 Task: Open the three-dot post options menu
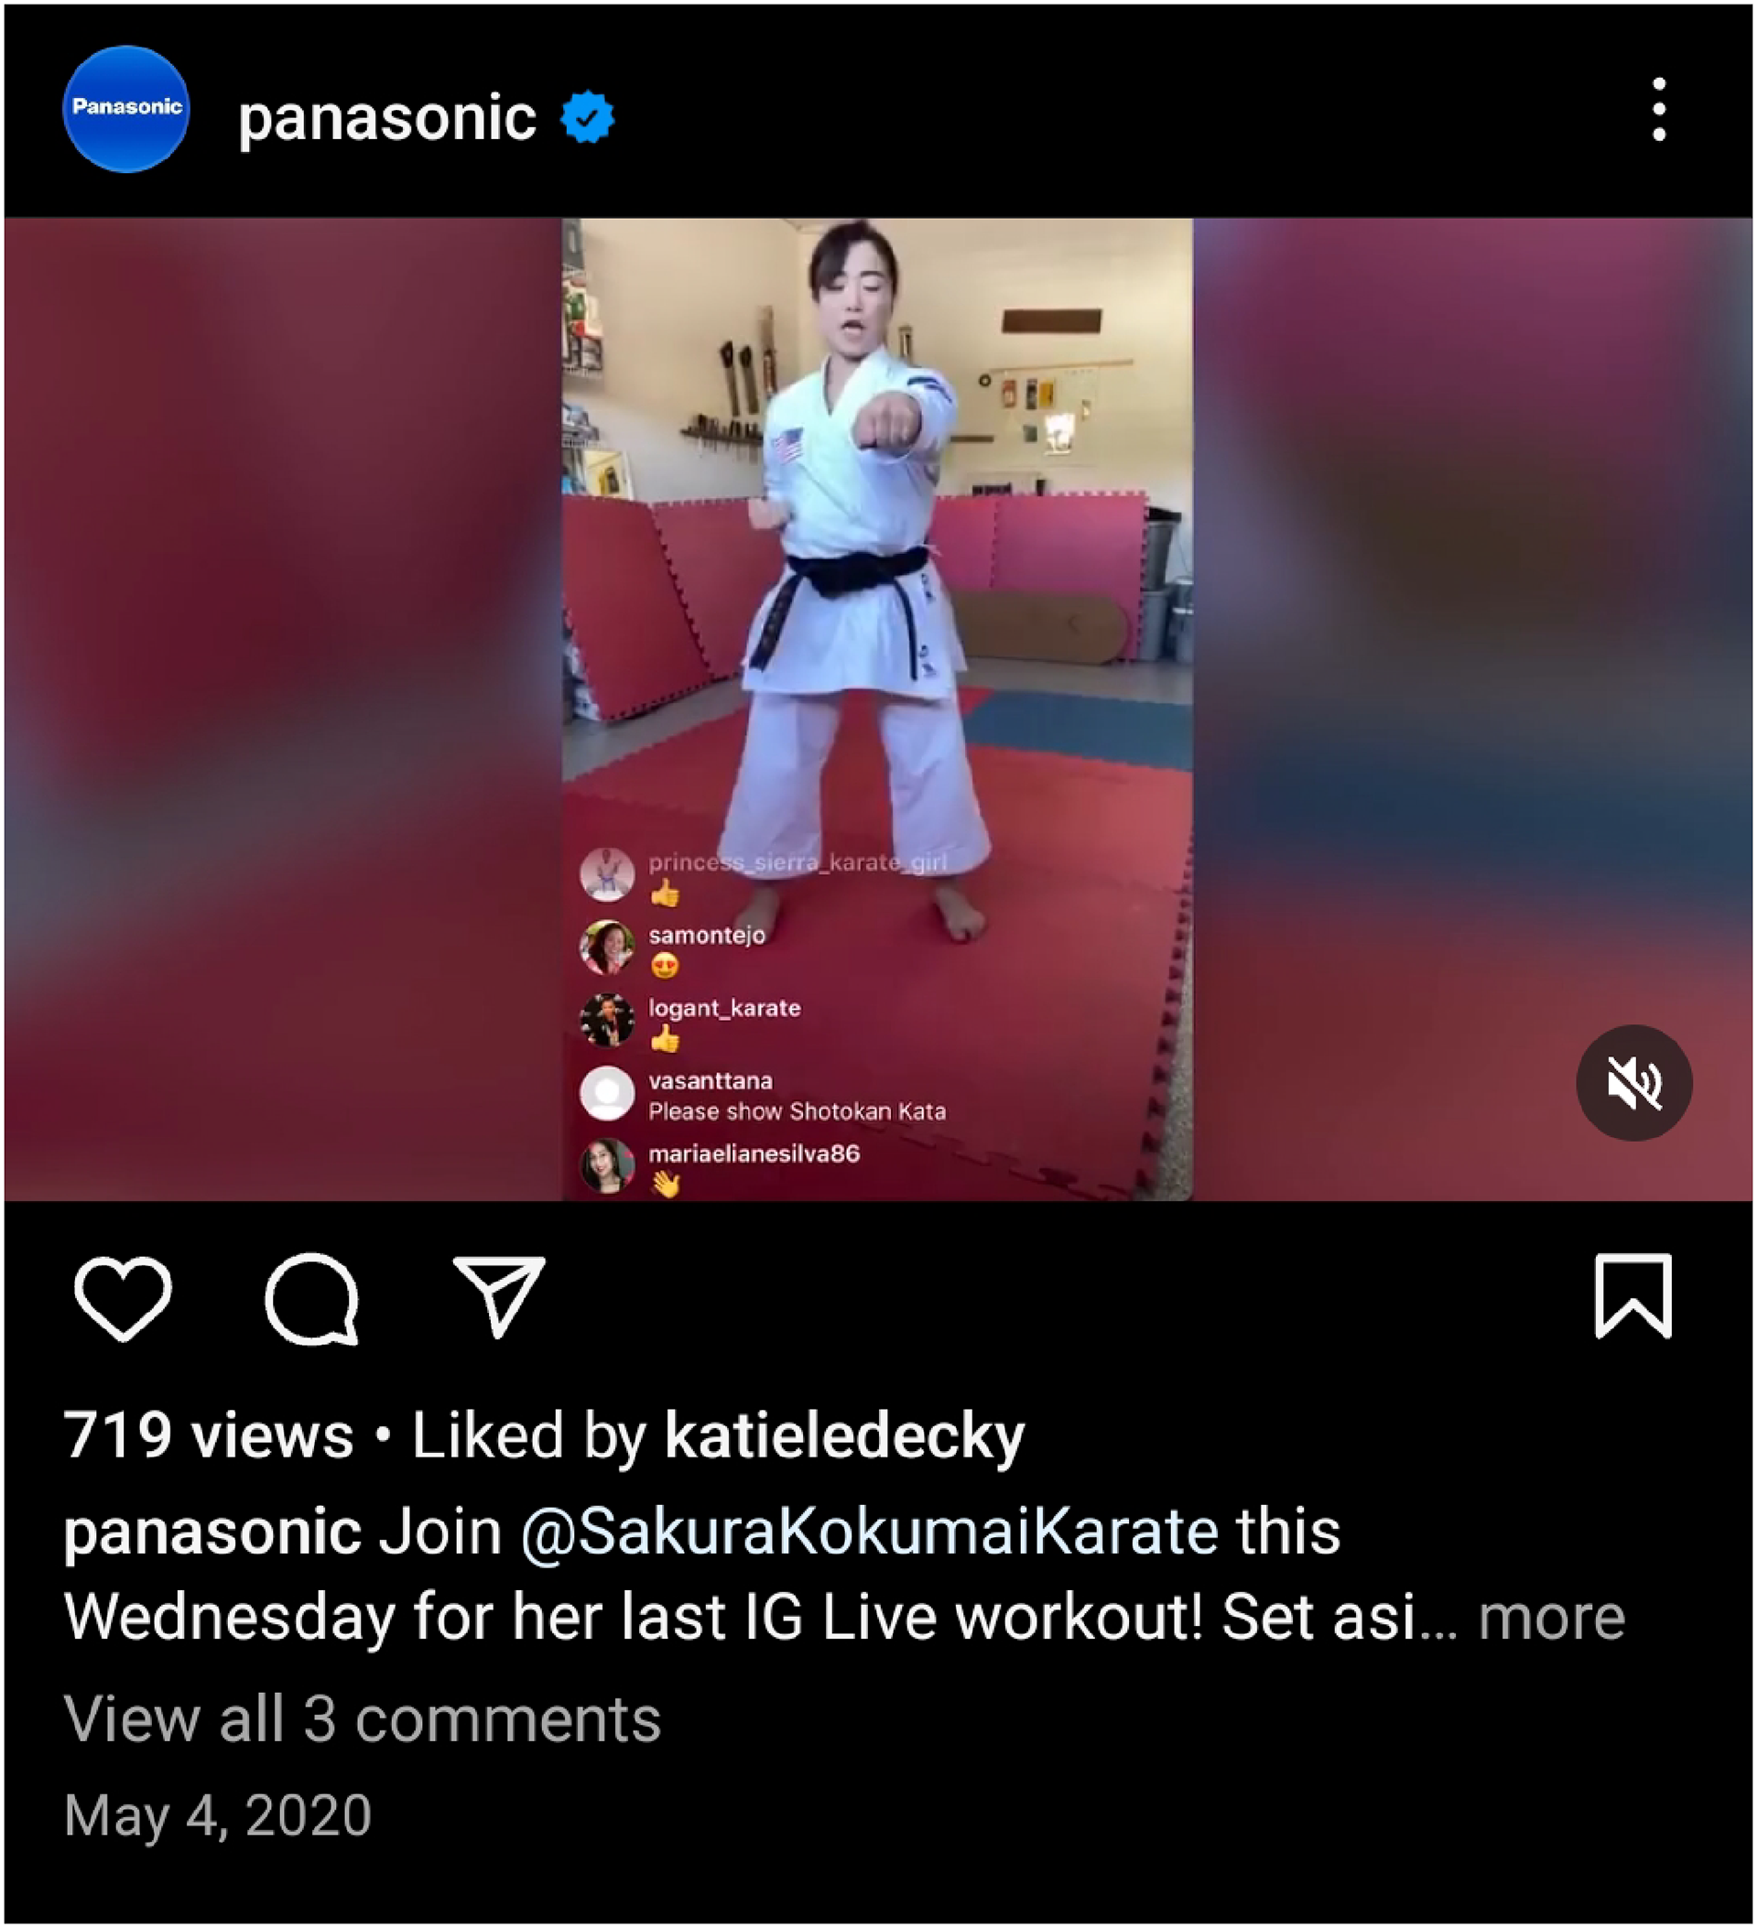point(1659,110)
